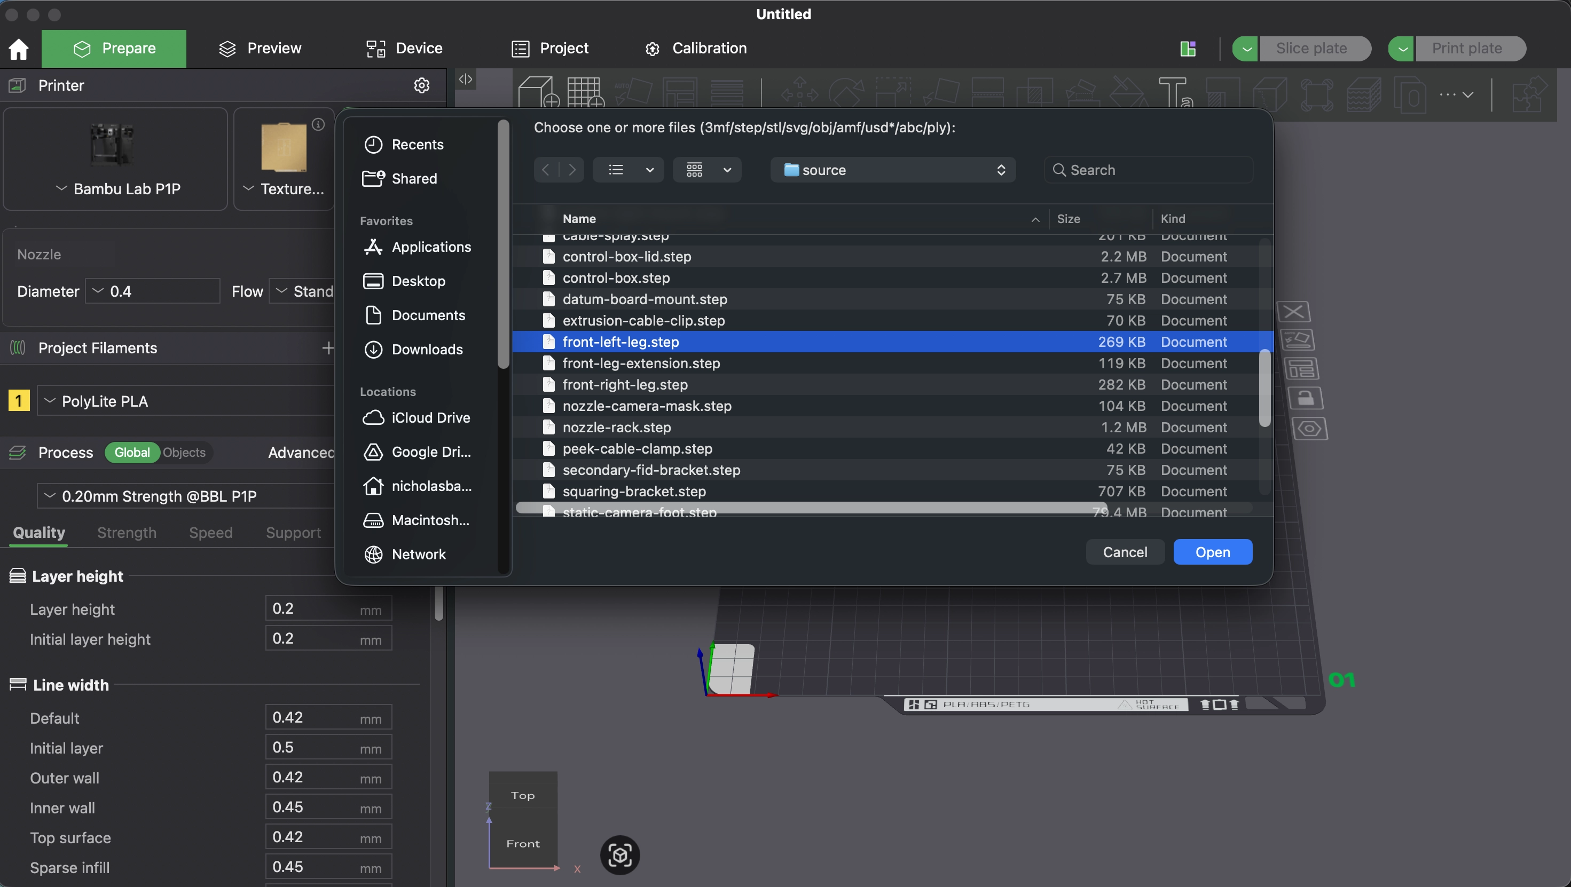
Task: Select Global process toggle
Action: (x=132, y=453)
